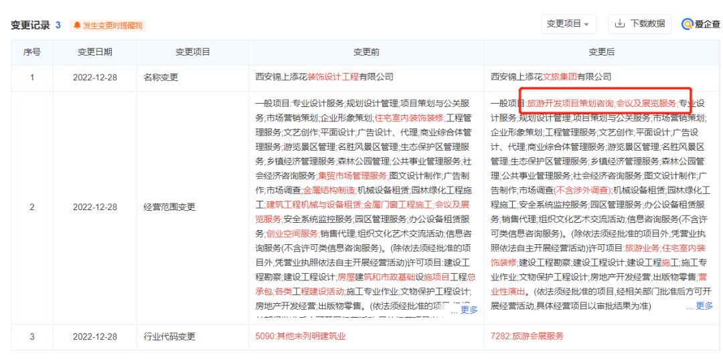This screenshot has width=723, height=364.
Task: Click date 2022-12-28 in the 名称变更 row
Action: [x=94, y=78]
